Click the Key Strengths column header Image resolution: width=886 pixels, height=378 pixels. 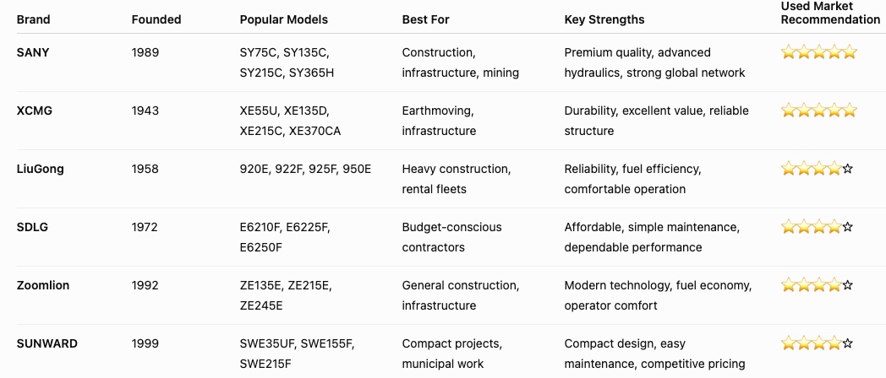click(604, 19)
